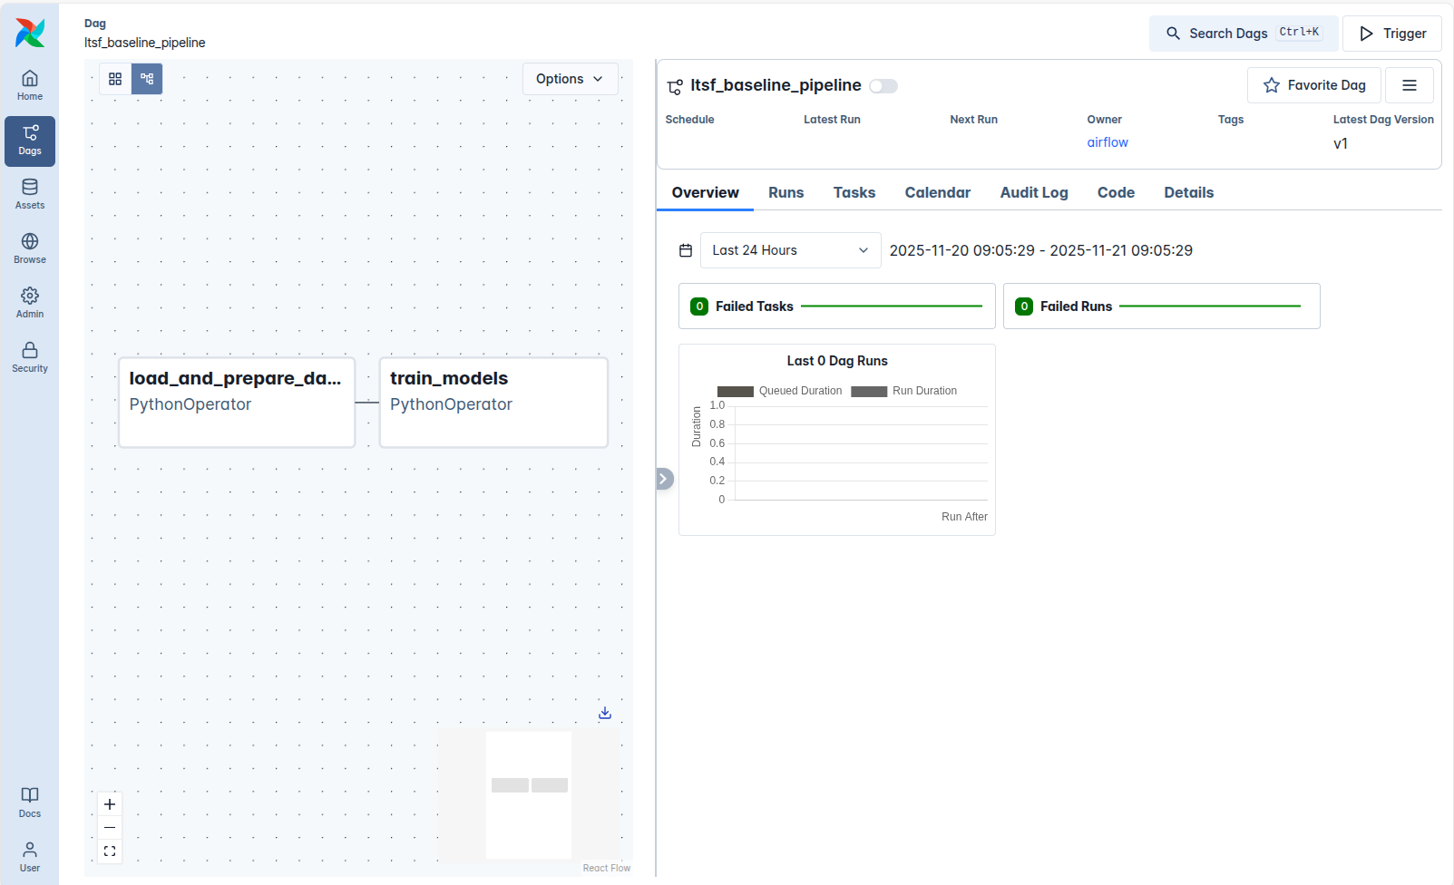
Task: Click the Last 0 Dag Runs title
Action: click(837, 361)
